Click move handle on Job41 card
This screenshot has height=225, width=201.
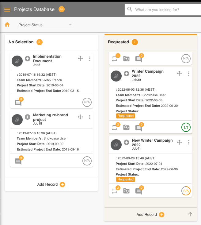pyautogui.click(x=179, y=142)
